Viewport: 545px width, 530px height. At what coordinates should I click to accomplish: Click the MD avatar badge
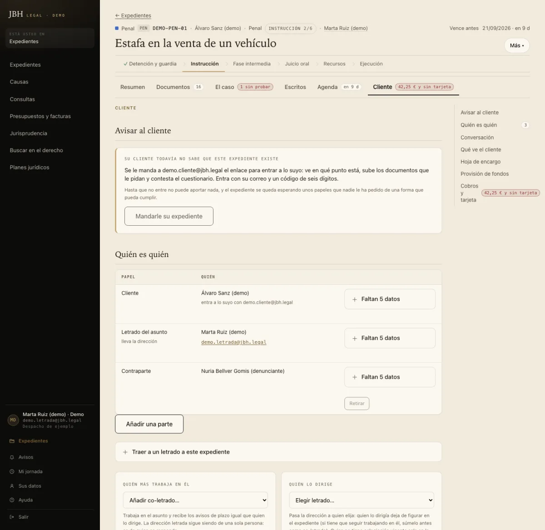click(13, 420)
